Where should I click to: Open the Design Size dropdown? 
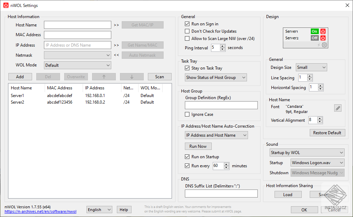(311, 67)
